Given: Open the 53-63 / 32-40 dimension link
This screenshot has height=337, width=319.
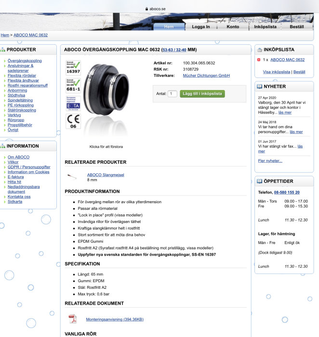Looking at the screenshot, I should pyautogui.click(x=174, y=50).
